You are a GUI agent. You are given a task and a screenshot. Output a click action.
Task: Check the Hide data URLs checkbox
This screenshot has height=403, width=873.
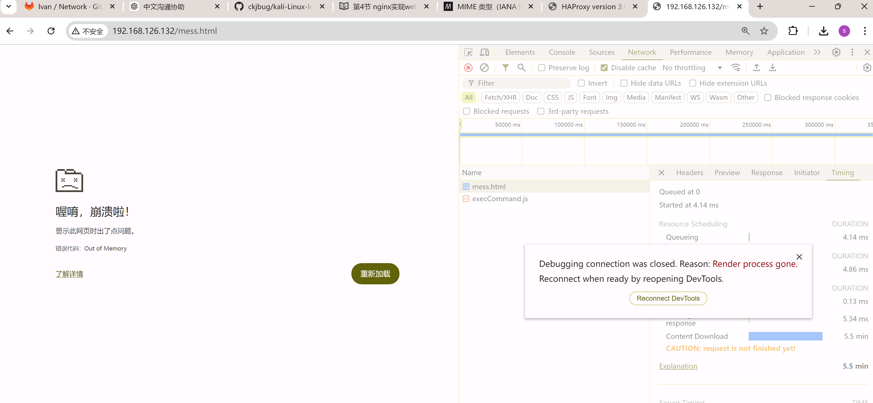tap(624, 83)
